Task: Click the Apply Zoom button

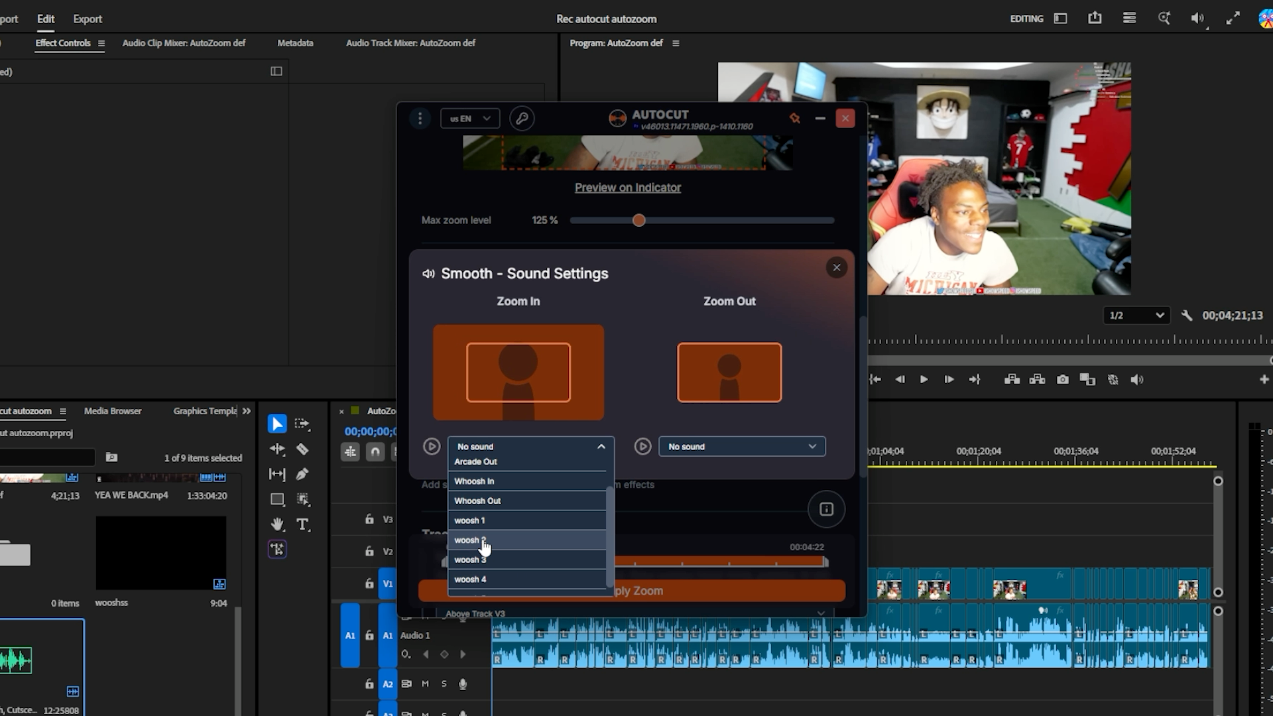Action: pyautogui.click(x=631, y=591)
